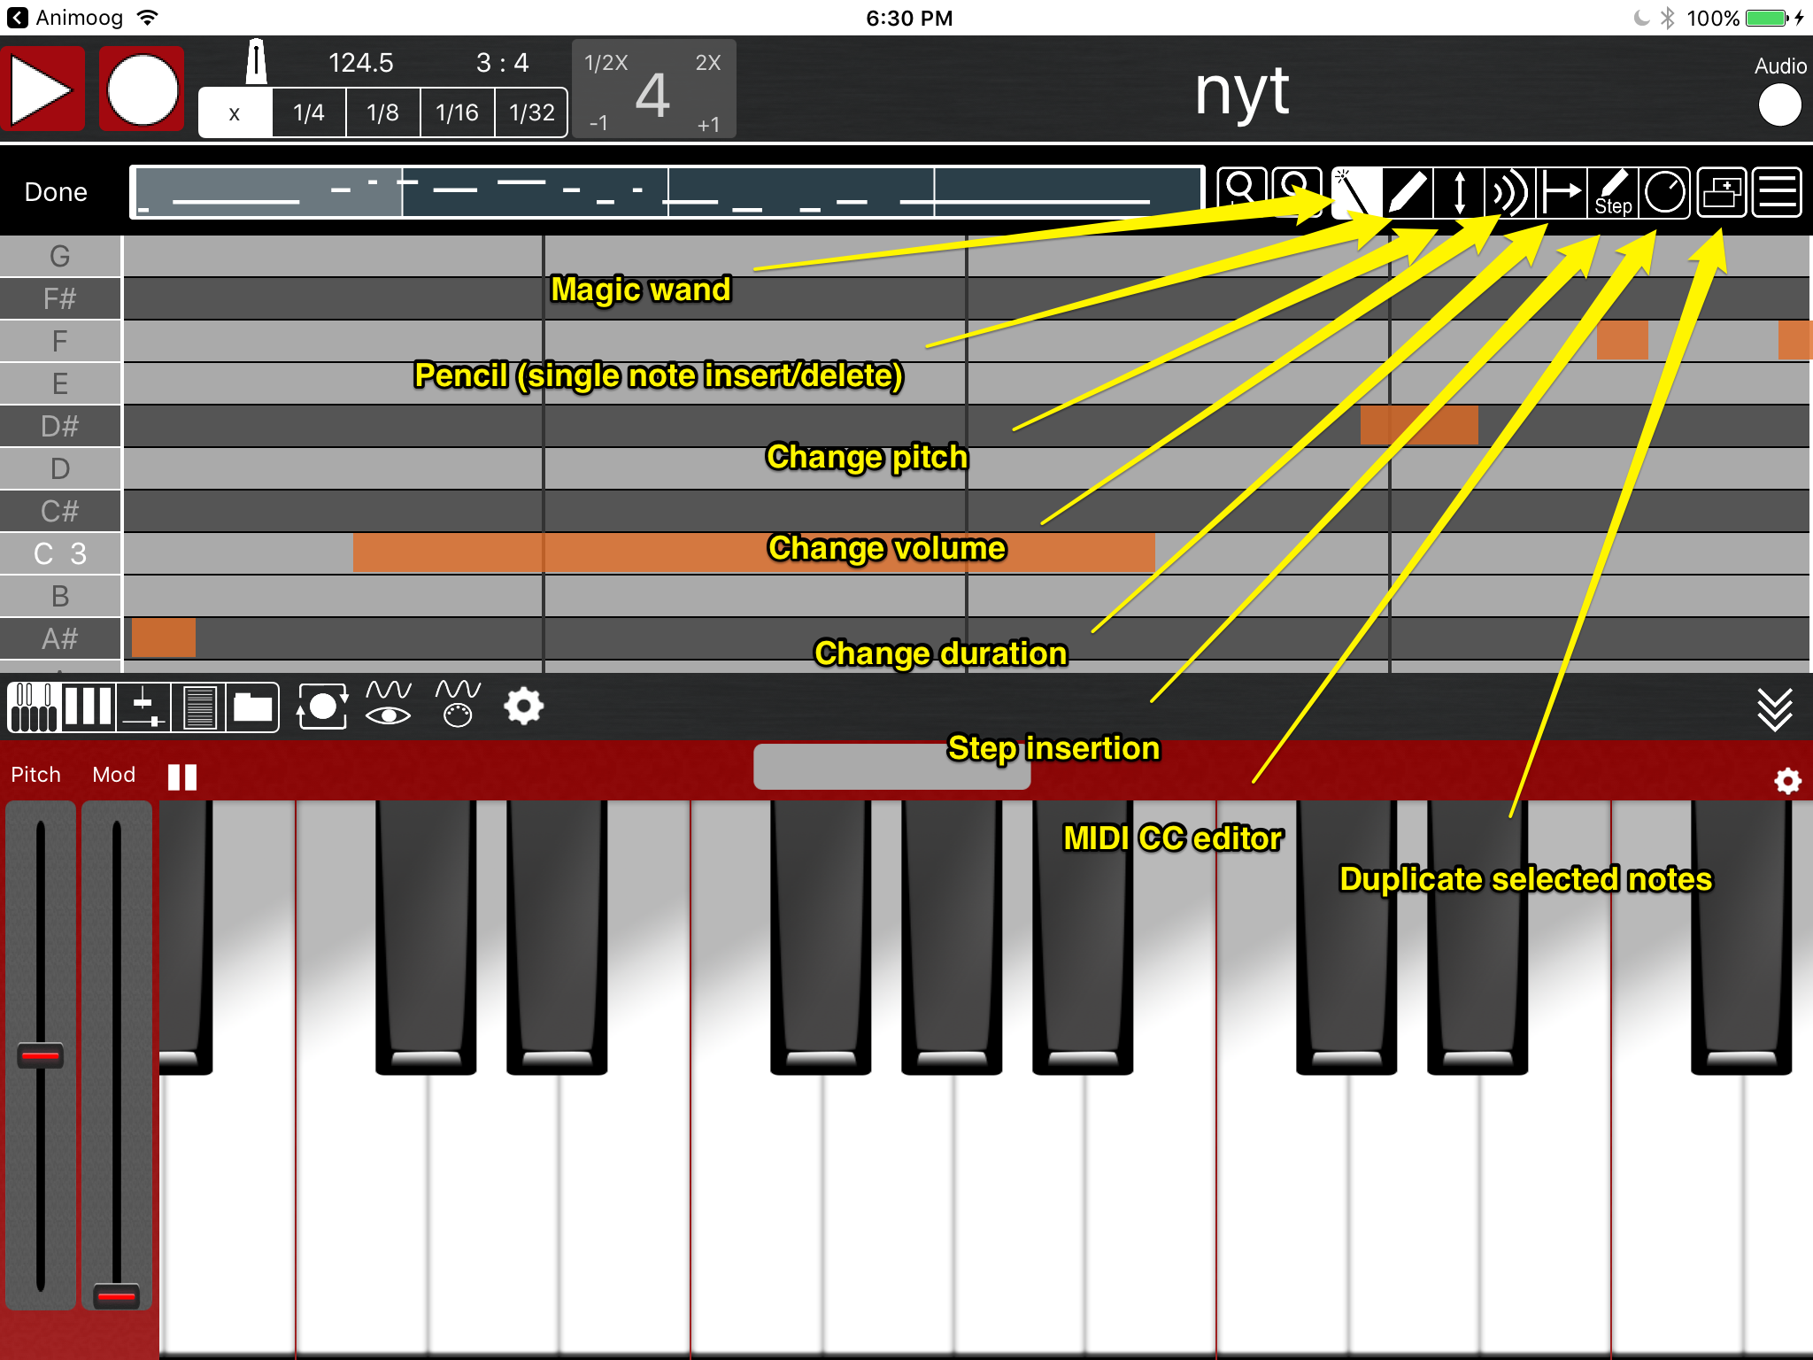This screenshot has width=1813, height=1360.
Task: Tap the 124.5 tempo value
Action: tap(360, 63)
